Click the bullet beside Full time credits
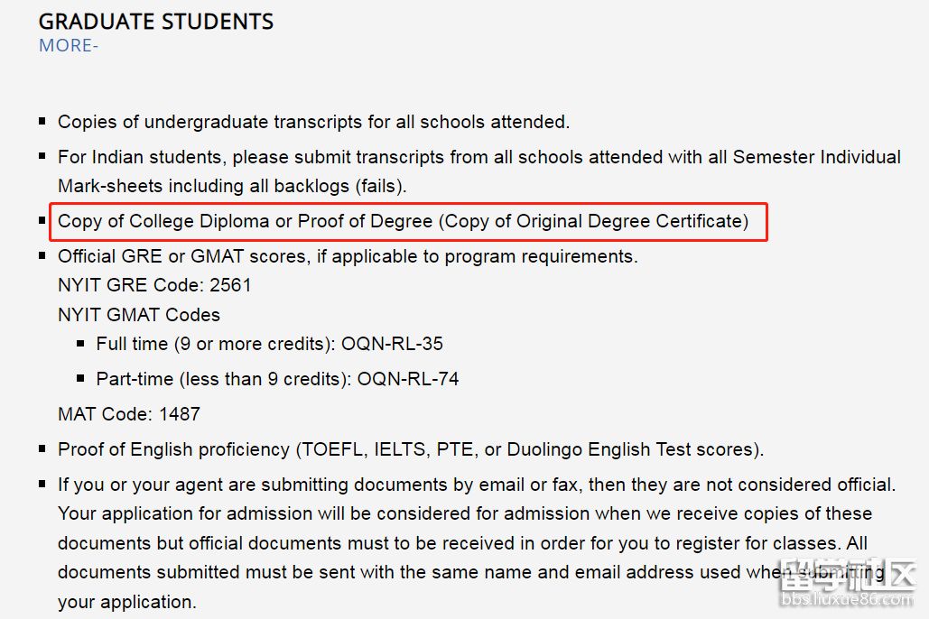 pos(81,343)
